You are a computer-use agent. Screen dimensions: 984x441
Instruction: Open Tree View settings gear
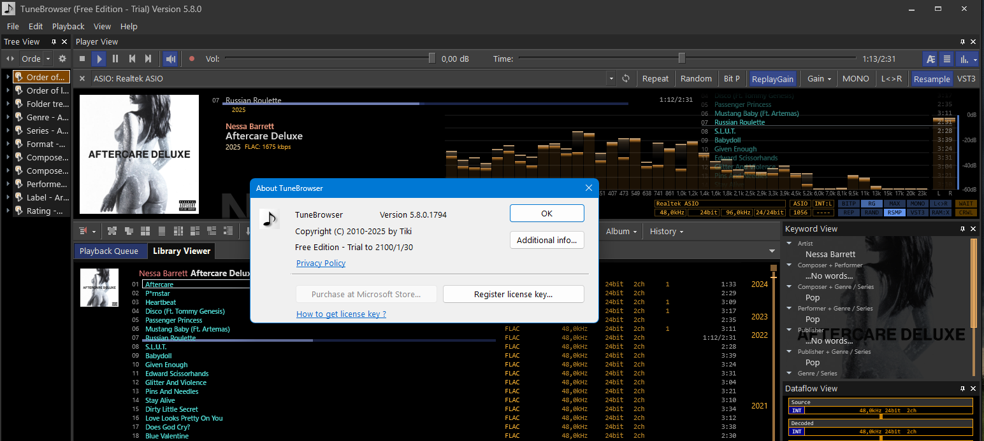(62, 59)
